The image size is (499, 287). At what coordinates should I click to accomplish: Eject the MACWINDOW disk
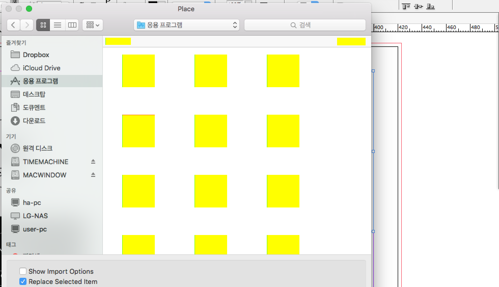pos(93,175)
